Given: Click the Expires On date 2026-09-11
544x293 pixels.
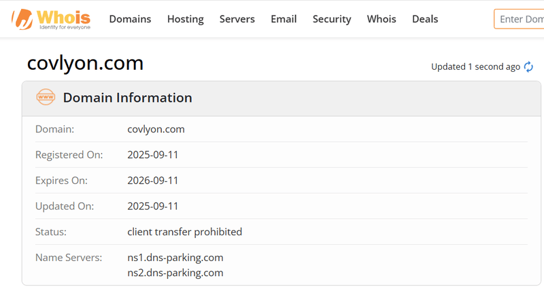Looking at the screenshot, I should click(152, 180).
